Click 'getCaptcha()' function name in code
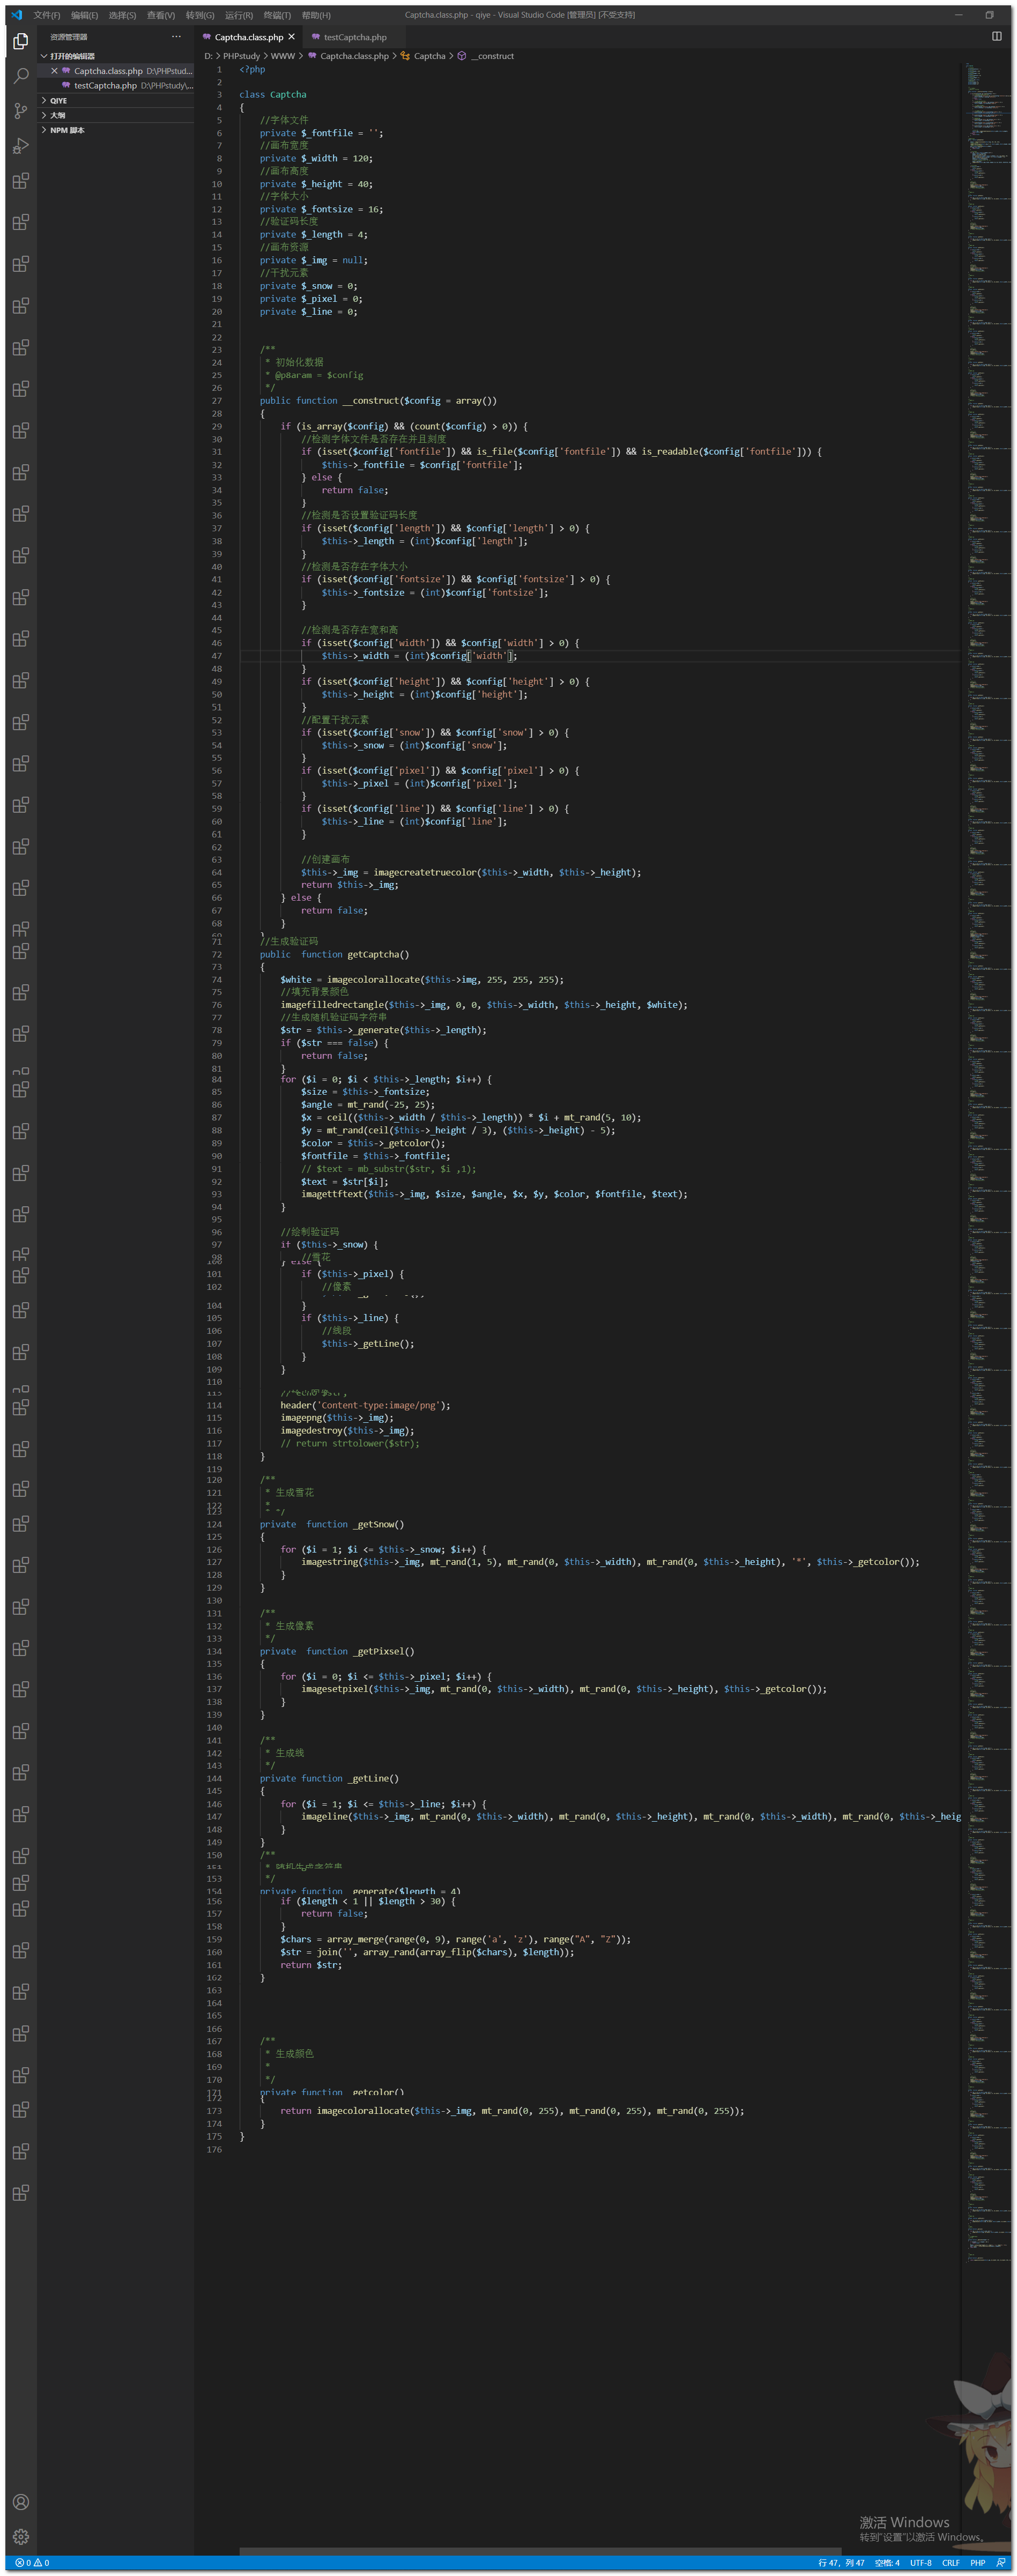Image resolution: width=1017 pixels, height=2576 pixels. [x=377, y=954]
